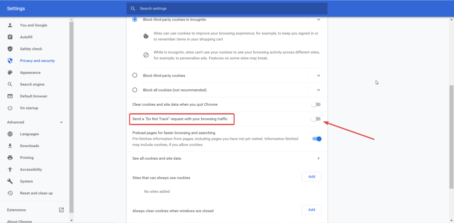Viewport: 454px width, 223px height.
Task: Open the About Chrome page
Action: pos(19,221)
